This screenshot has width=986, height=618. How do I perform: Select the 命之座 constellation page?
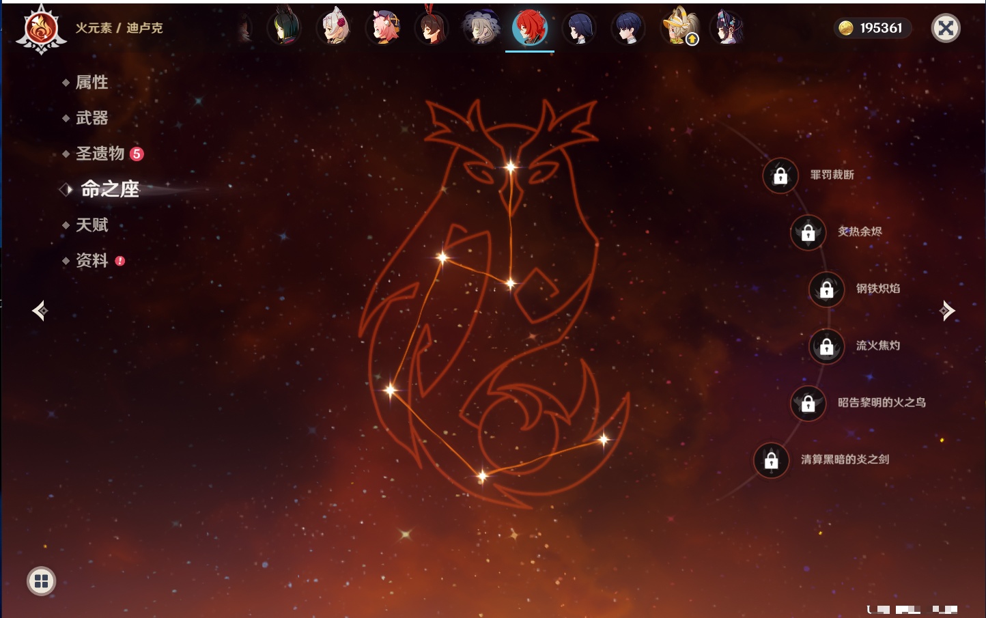[110, 189]
